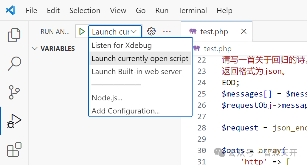Image resolution: width=307 pixels, height=165 pixels.
Task: Select Listen for Xdebug configuration
Action: [x=122, y=46]
